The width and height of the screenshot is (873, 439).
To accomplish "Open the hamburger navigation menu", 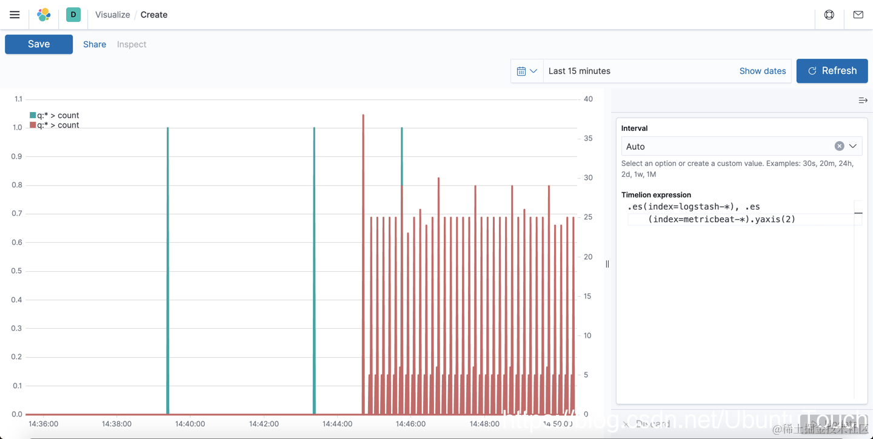I will click(x=15, y=15).
